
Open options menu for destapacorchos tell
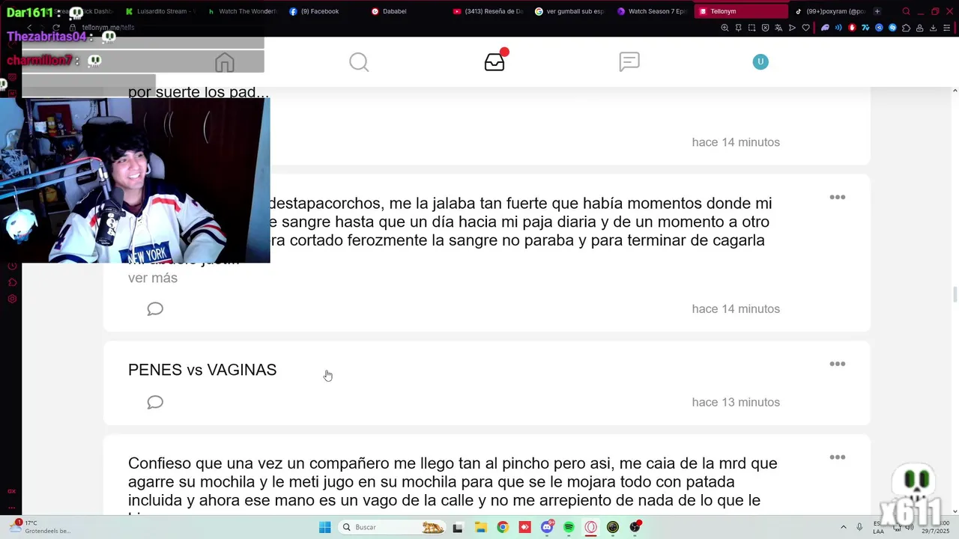pos(838,197)
